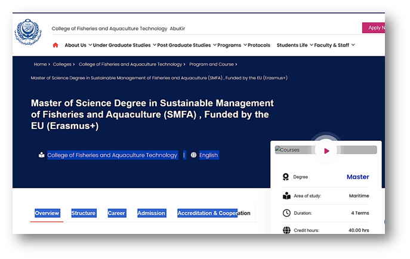Screen dimensions: 410x259
Task: Expand the Under Graduate Studies menu
Action: [x=124, y=45]
